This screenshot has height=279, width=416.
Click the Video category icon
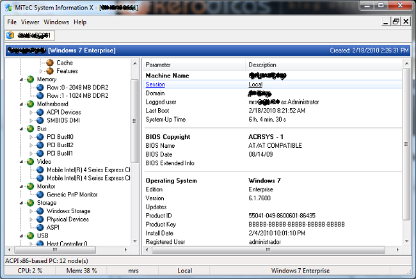(31, 161)
